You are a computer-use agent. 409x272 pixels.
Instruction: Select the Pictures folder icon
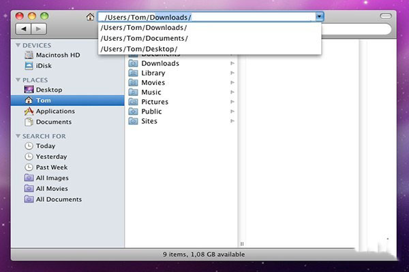coord(133,102)
